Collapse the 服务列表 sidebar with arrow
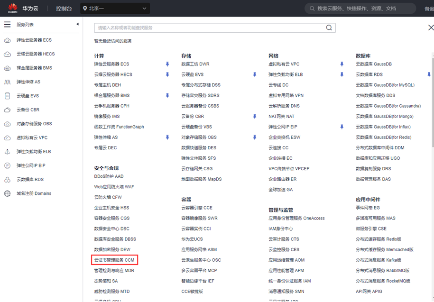This screenshot has width=434, height=302. coord(77,24)
